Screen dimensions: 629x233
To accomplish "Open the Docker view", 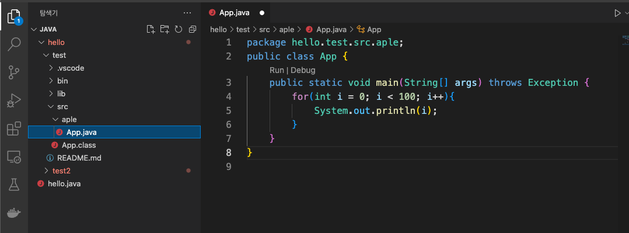I will click(14, 213).
